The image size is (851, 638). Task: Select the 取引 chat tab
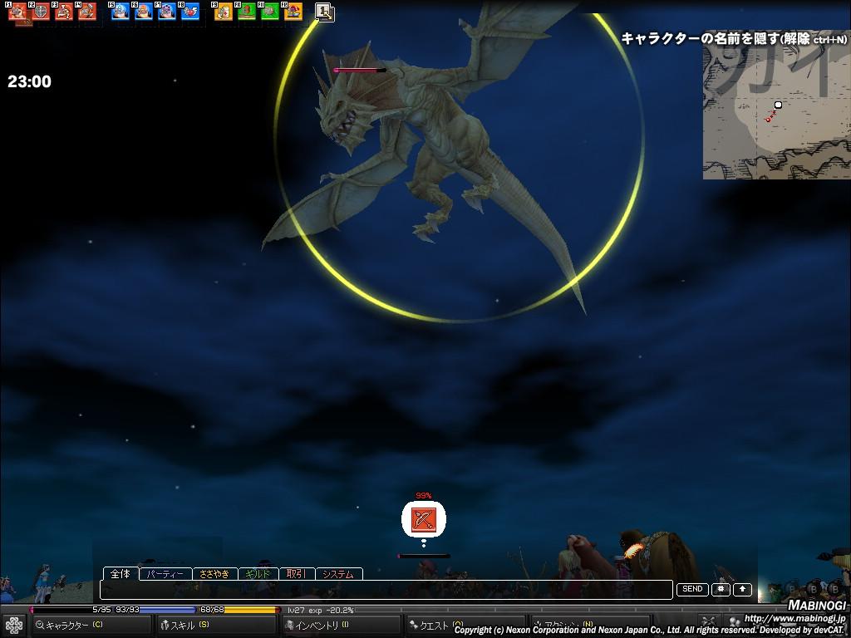coord(297,574)
